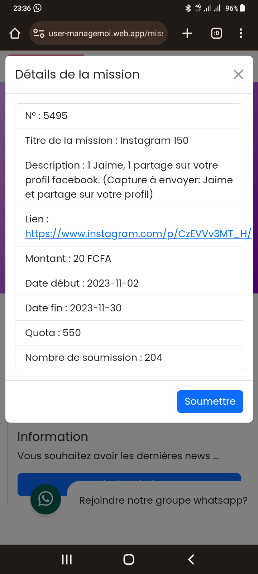Tap the Montant 20 FCFA row

[x=129, y=259]
